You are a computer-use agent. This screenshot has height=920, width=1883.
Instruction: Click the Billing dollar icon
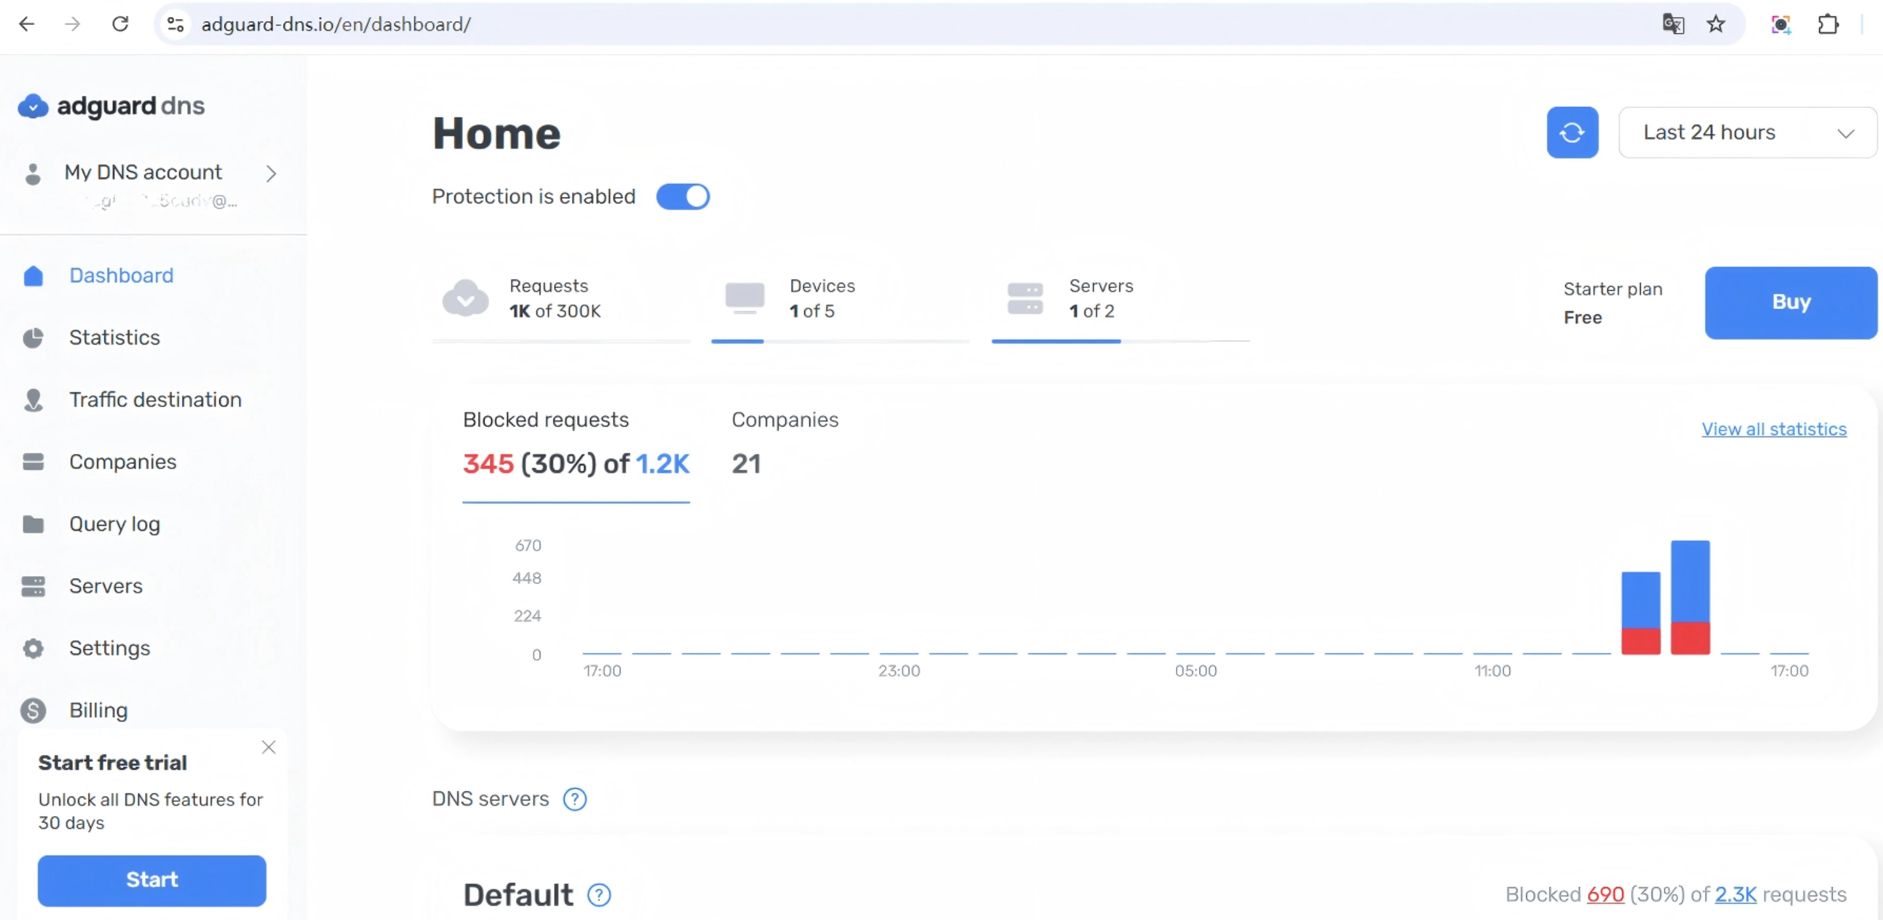tap(33, 710)
